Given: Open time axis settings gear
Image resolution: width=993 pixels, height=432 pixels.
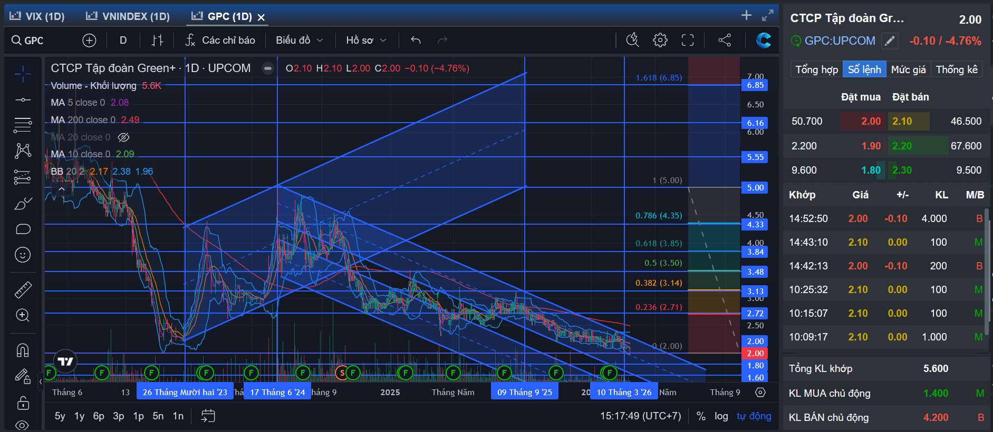Looking at the screenshot, I should [x=760, y=393].
